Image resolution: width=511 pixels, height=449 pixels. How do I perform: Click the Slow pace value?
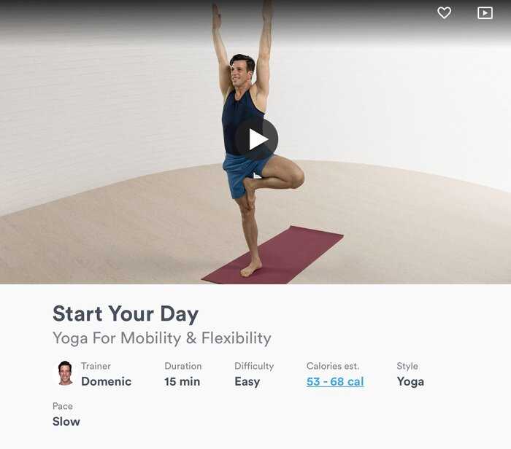66,421
